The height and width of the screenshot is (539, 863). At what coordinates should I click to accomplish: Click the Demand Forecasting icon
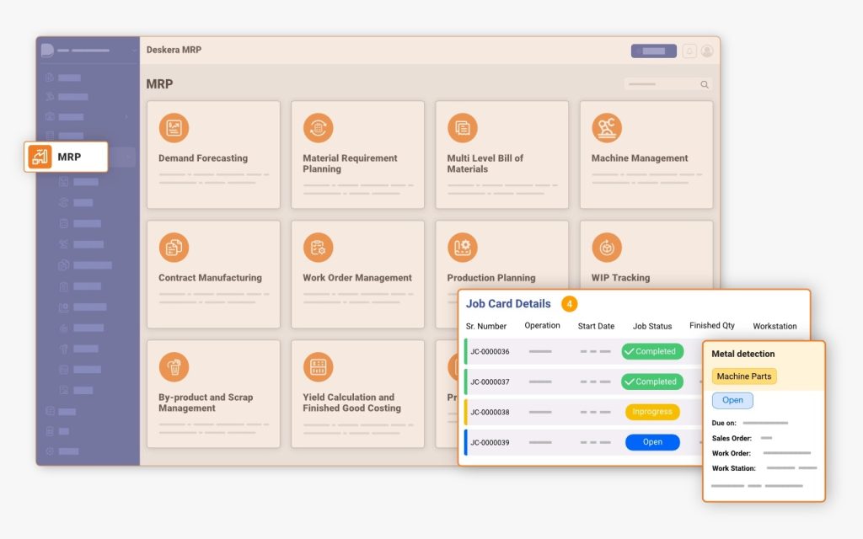pos(174,128)
